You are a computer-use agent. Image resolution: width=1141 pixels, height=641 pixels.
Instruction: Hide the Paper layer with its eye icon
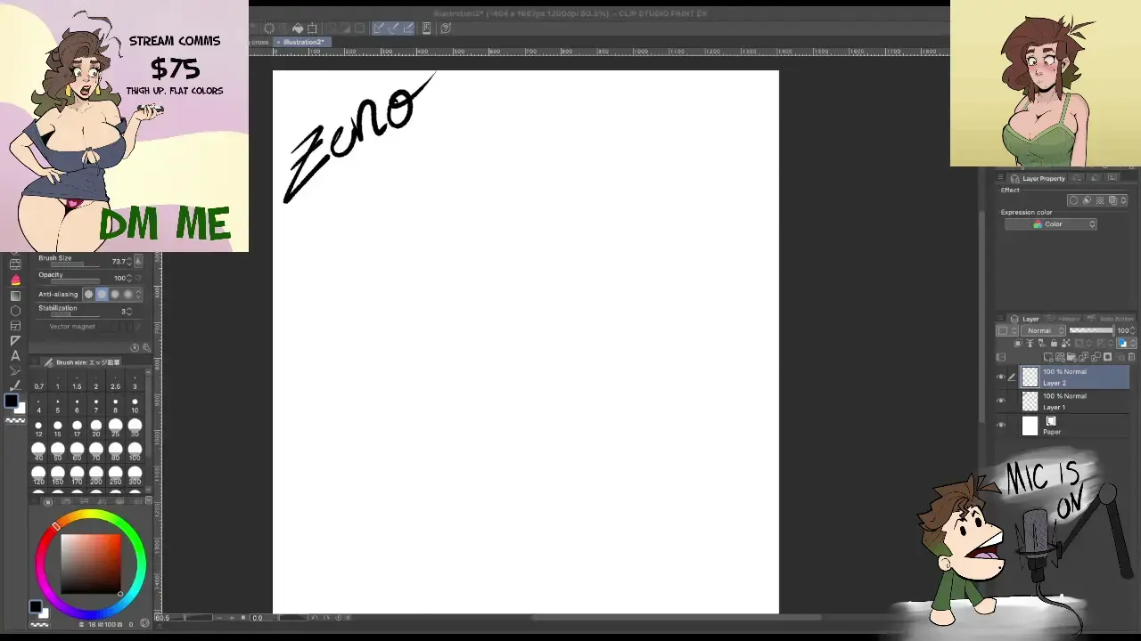pos(1000,426)
